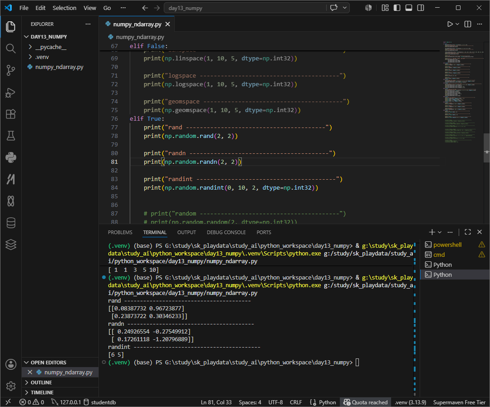Viewport: 490px width, 407px height.
Task: Open editor More Actions ellipsis
Action: [480, 24]
